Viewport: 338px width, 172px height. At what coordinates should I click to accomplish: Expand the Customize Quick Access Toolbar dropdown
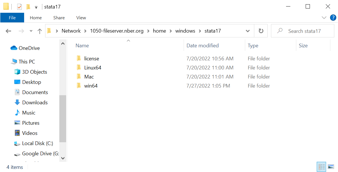[36, 7]
